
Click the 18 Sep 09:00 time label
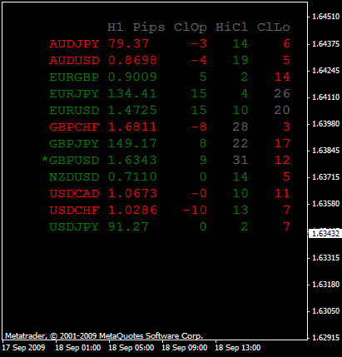tap(185, 348)
